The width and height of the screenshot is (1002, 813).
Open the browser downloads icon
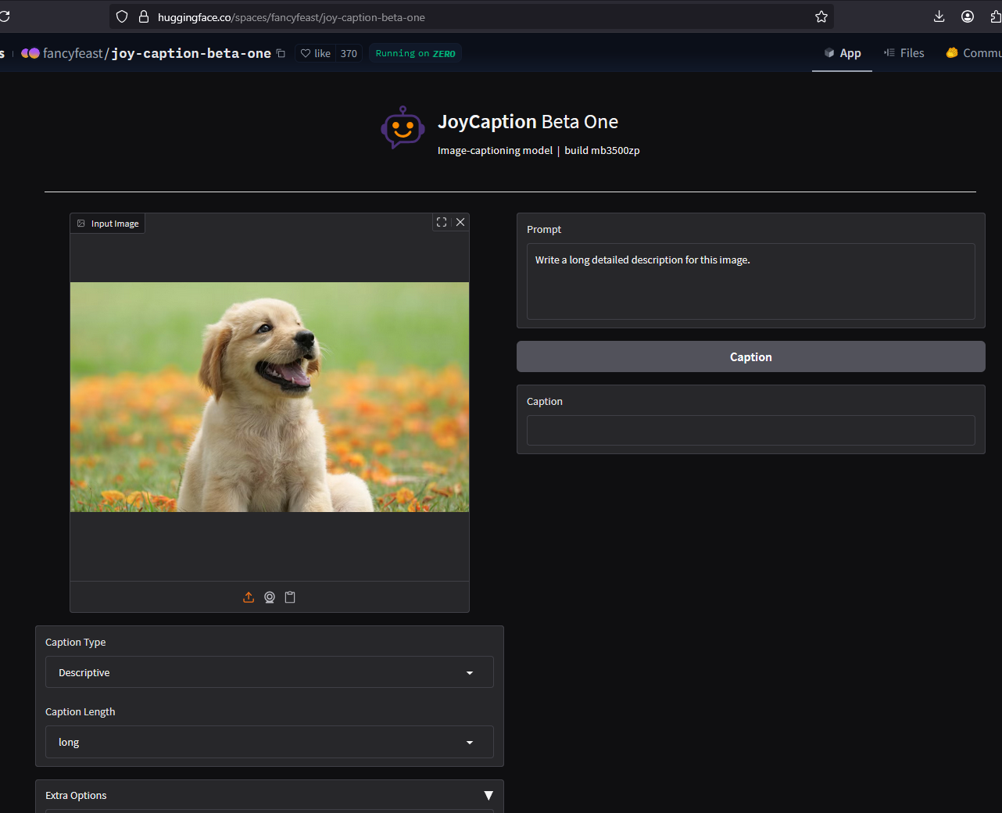(x=939, y=16)
